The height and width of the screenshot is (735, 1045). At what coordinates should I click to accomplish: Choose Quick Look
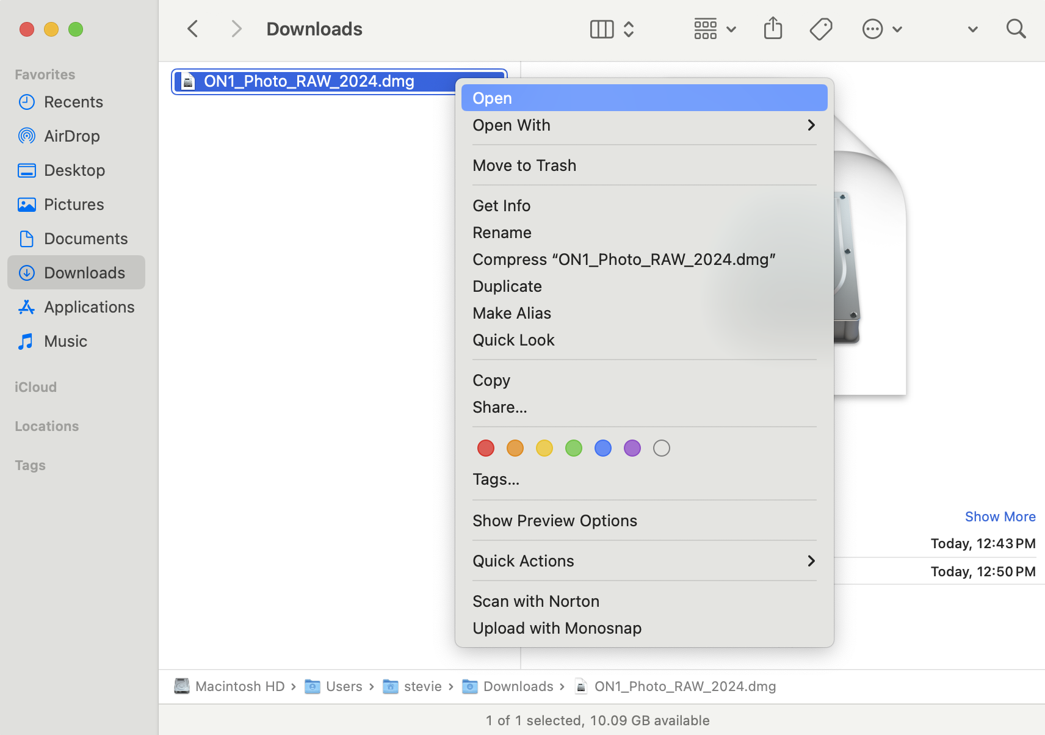645,340
